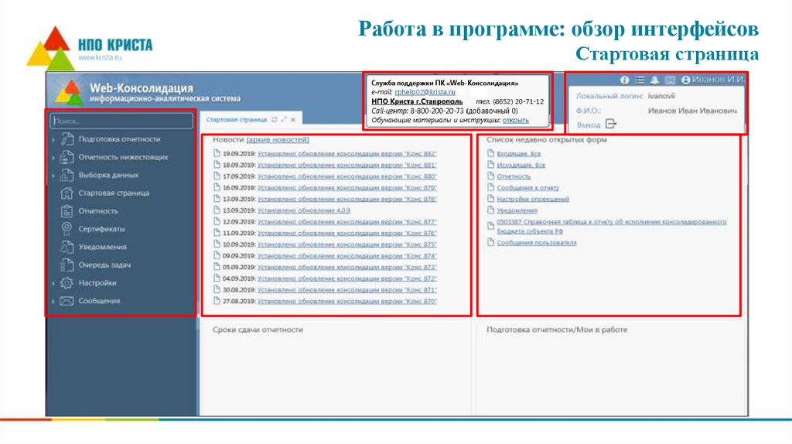Open the news link for Конс 870
792x444 pixels.
click(x=347, y=301)
